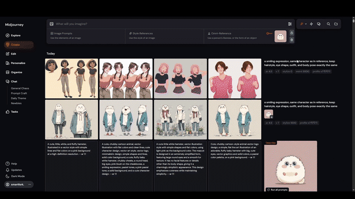This screenshot has height=199, width=355.
Task: Click the lightning fast mode icon
Action: tap(311, 24)
